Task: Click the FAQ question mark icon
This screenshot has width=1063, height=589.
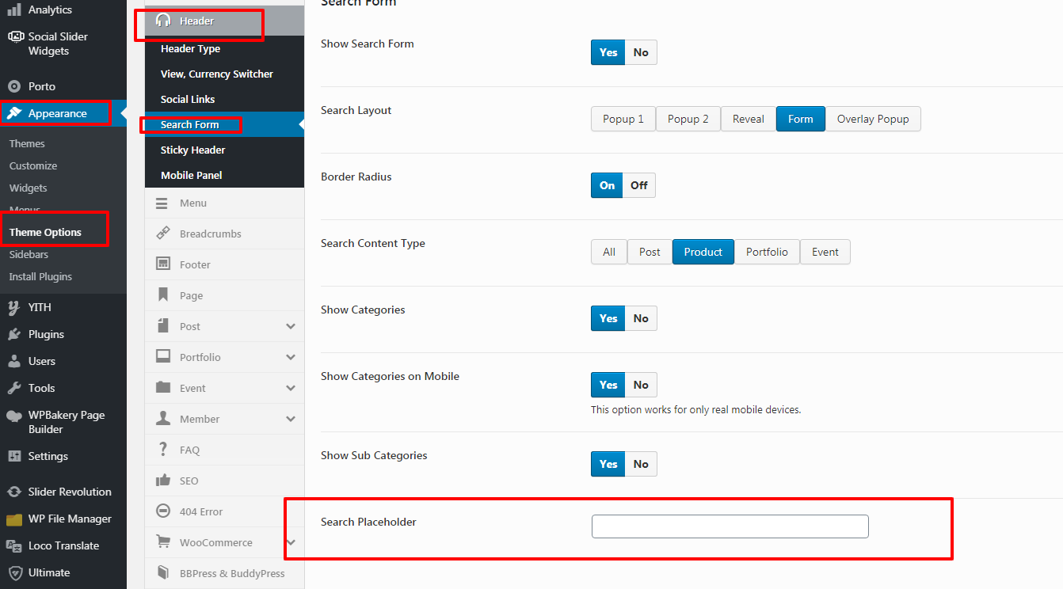Action: 163,450
